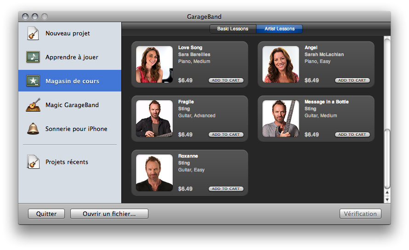Click the Fragile lesson title
Screen dimensions: 409x250
186,102
